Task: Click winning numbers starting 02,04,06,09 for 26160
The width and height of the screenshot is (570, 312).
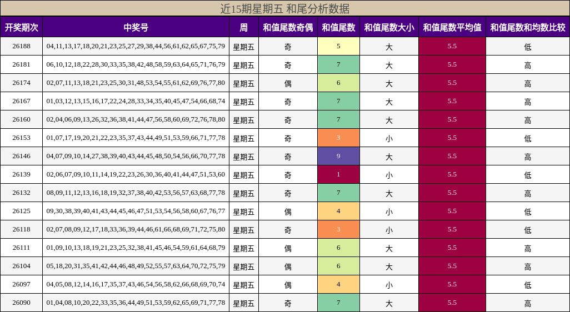Action: (x=136, y=119)
